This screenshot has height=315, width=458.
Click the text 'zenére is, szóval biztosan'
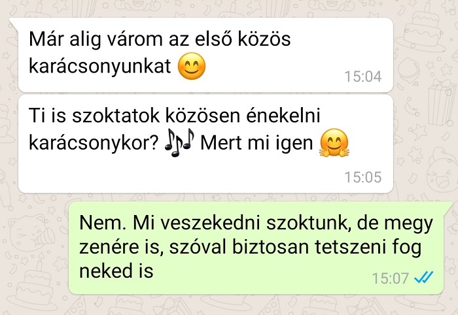(x=194, y=247)
